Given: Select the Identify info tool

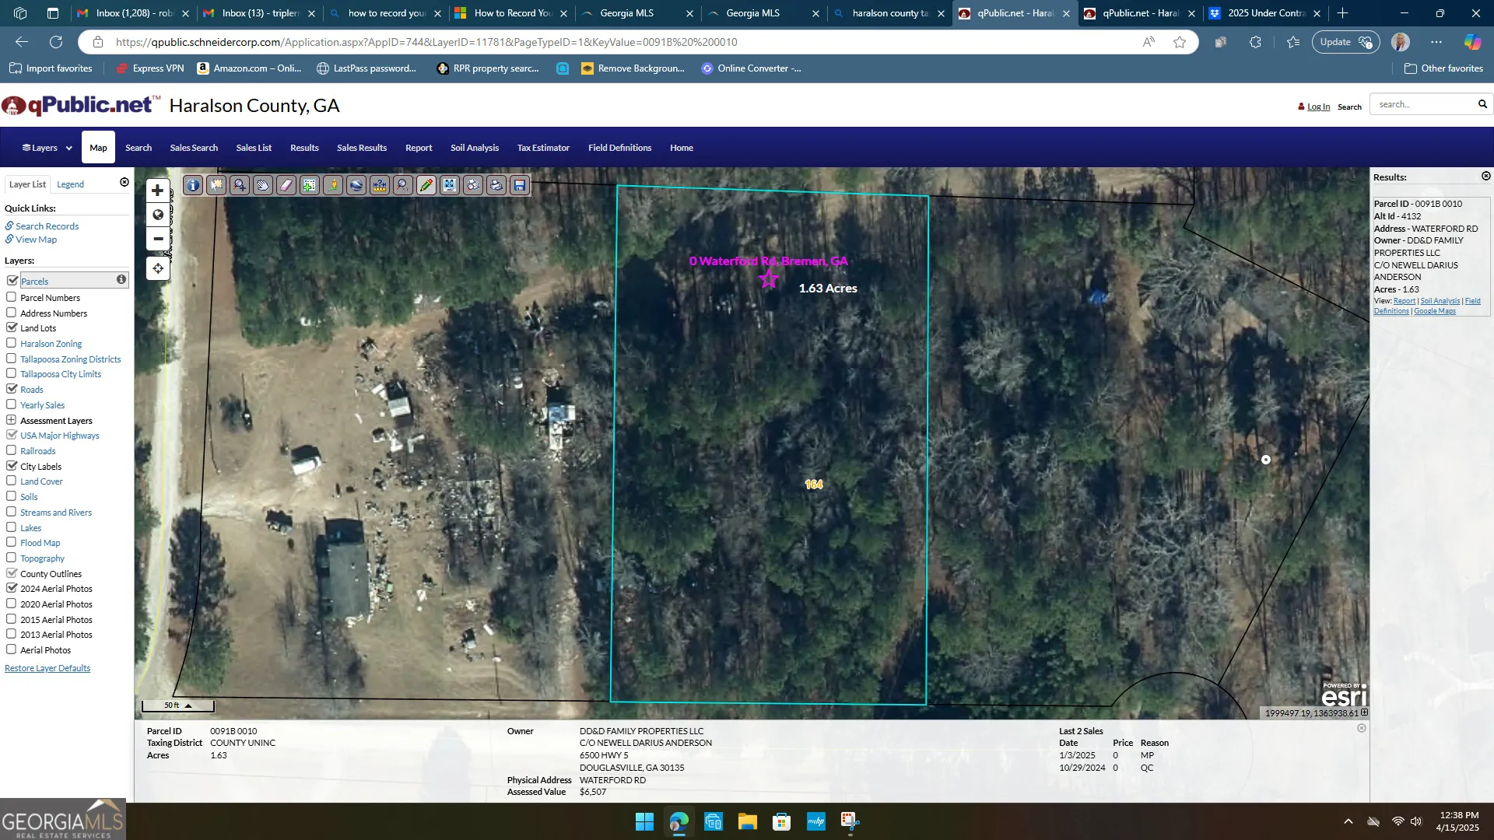Looking at the screenshot, I should click(193, 185).
